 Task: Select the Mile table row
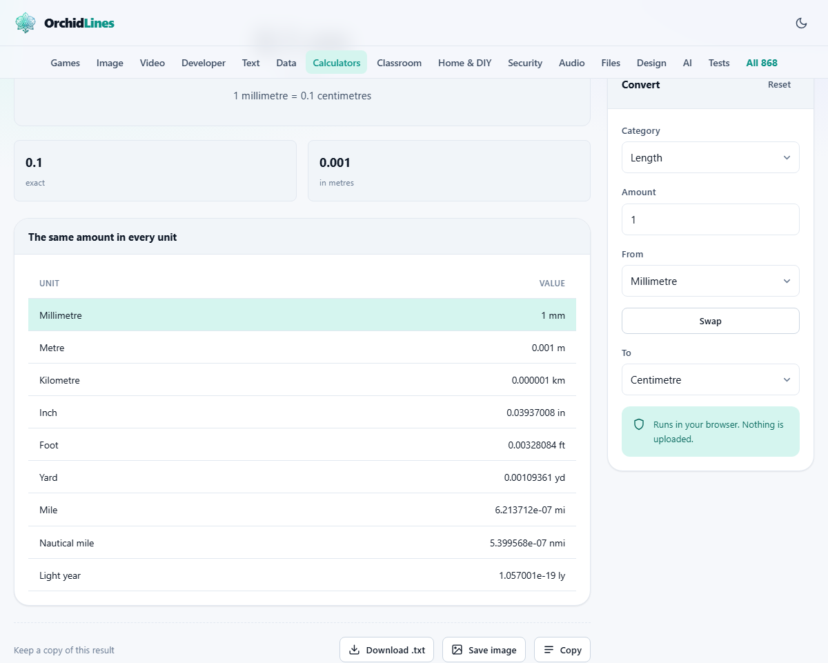[x=302, y=510]
